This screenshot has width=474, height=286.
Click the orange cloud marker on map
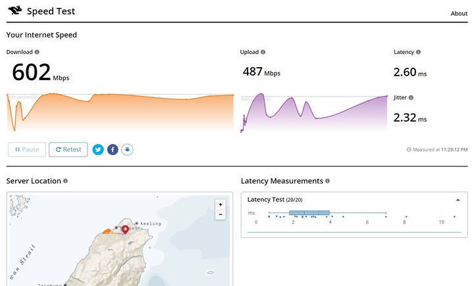click(x=107, y=231)
